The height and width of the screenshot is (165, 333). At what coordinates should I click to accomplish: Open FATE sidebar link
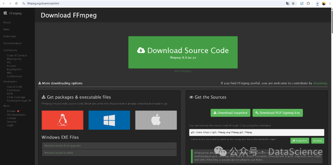pyautogui.click(x=10, y=94)
